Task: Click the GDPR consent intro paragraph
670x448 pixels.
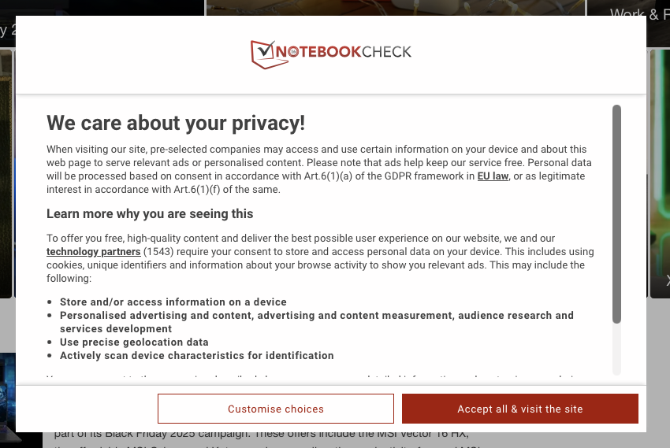Action: pos(315,169)
